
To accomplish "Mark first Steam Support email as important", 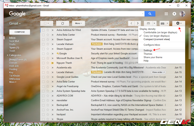I will (x=52, y=40).
